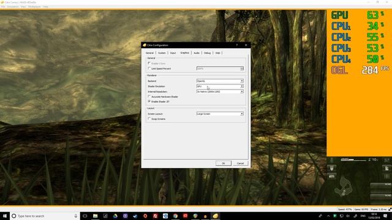Open the orange circle taskbar app

[145, 216]
